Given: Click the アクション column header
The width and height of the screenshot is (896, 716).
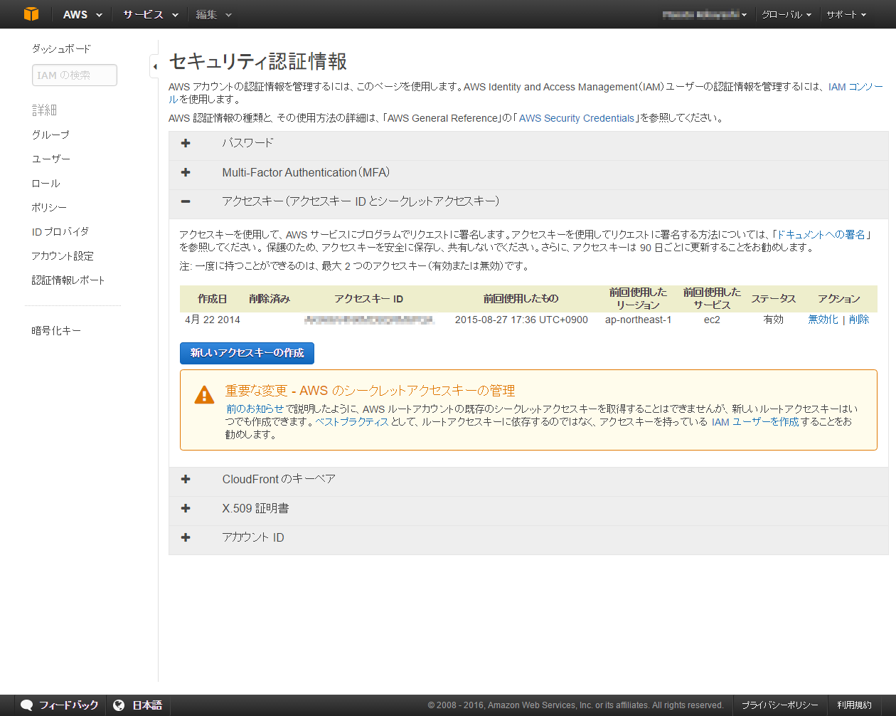Looking at the screenshot, I should pyautogui.click(x=839, y=299).
